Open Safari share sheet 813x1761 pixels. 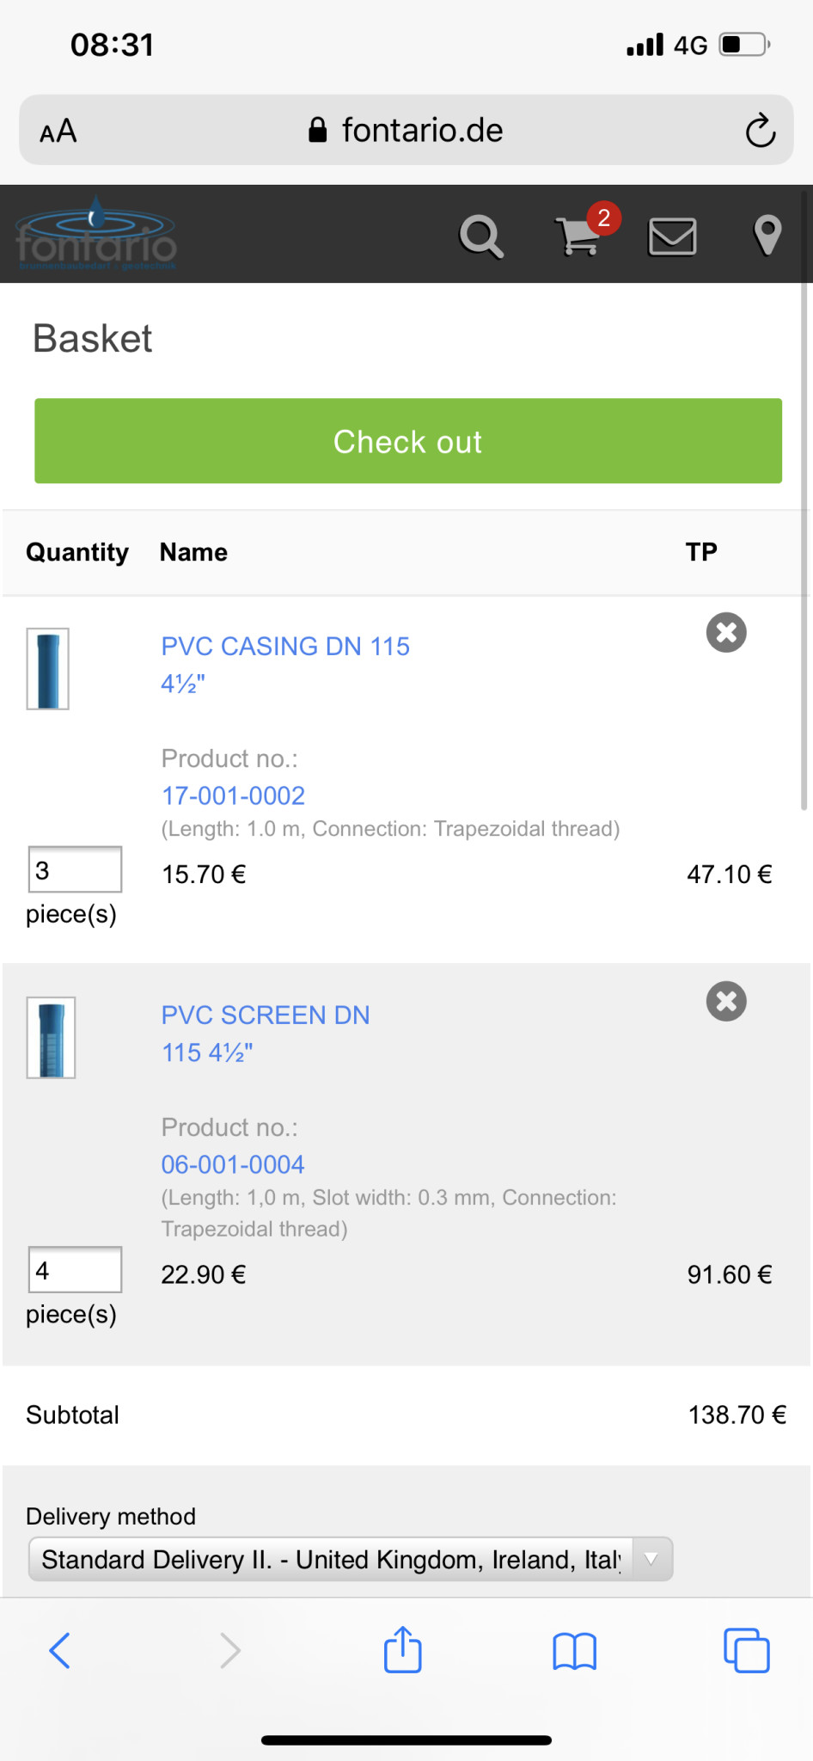coord(402,1650)
